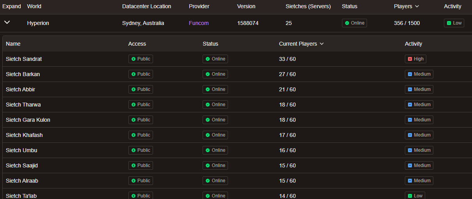Click the 27 / 60 player count
Viewport: 472px width, 199px height.
[x=287, y=74]
